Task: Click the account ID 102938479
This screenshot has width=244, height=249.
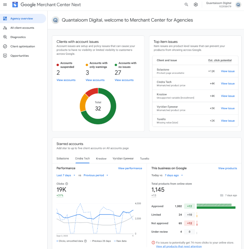Action: tap(225, 6)
